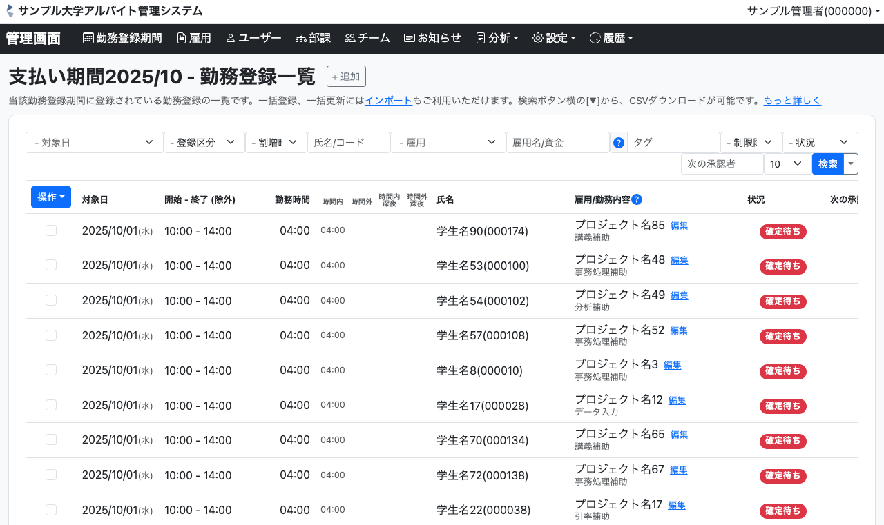
Task: Click the 氏名/コード search field
Action: [349, 143]
